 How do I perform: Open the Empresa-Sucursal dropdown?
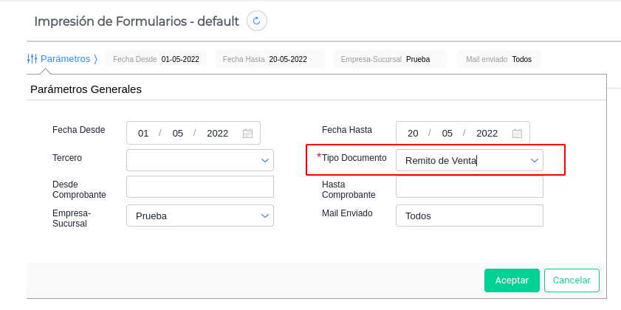click(264, 216)
